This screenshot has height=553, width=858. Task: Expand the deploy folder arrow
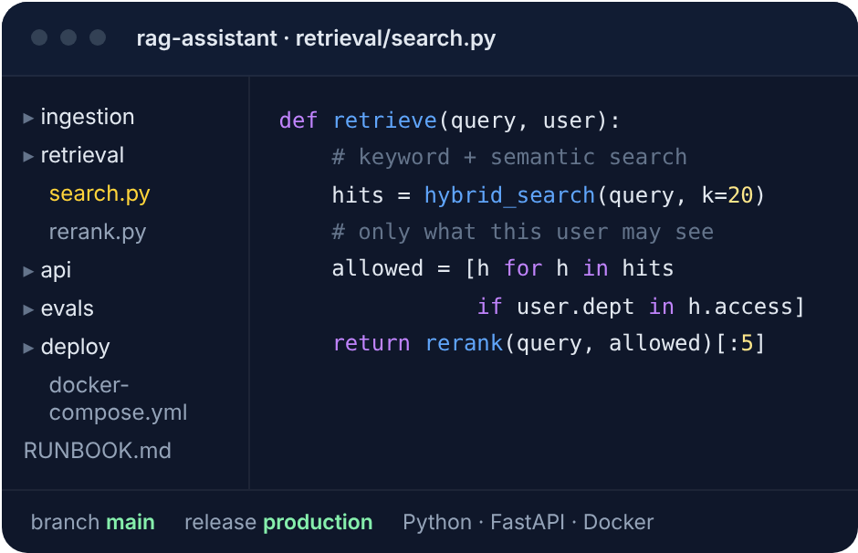click(x=28, y=348)
